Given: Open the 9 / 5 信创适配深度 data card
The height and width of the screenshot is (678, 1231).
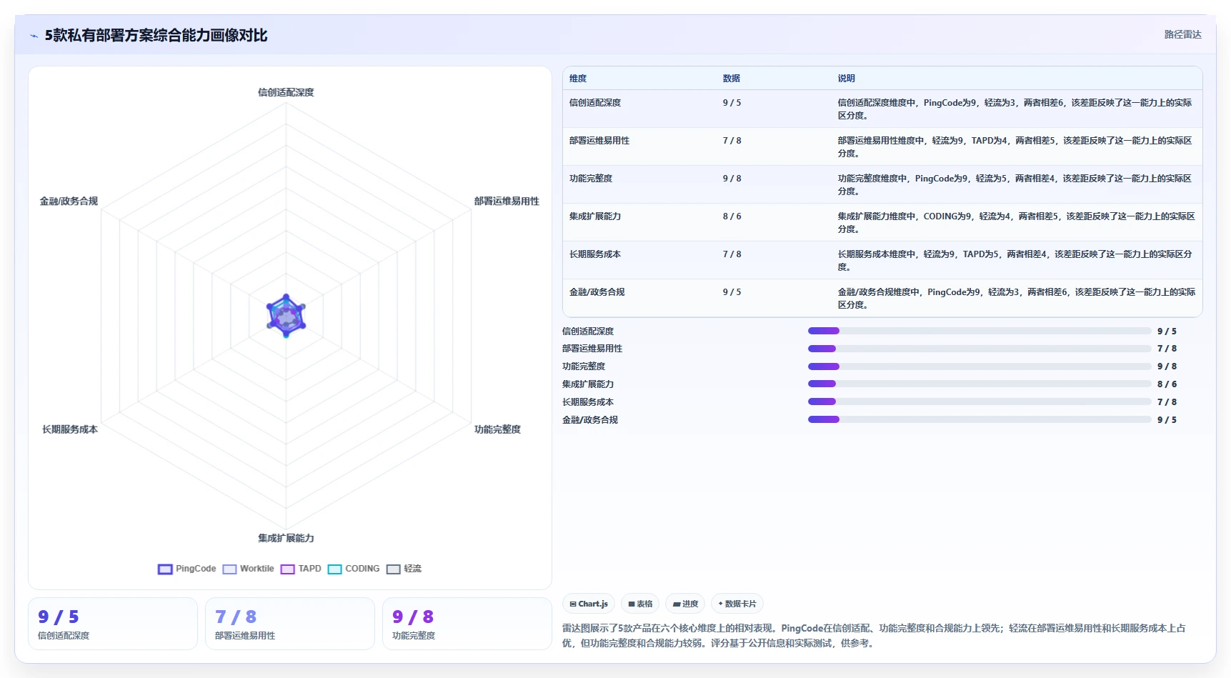Looking at the screenshot, I should pyautogui.click(x=113, y=624).
